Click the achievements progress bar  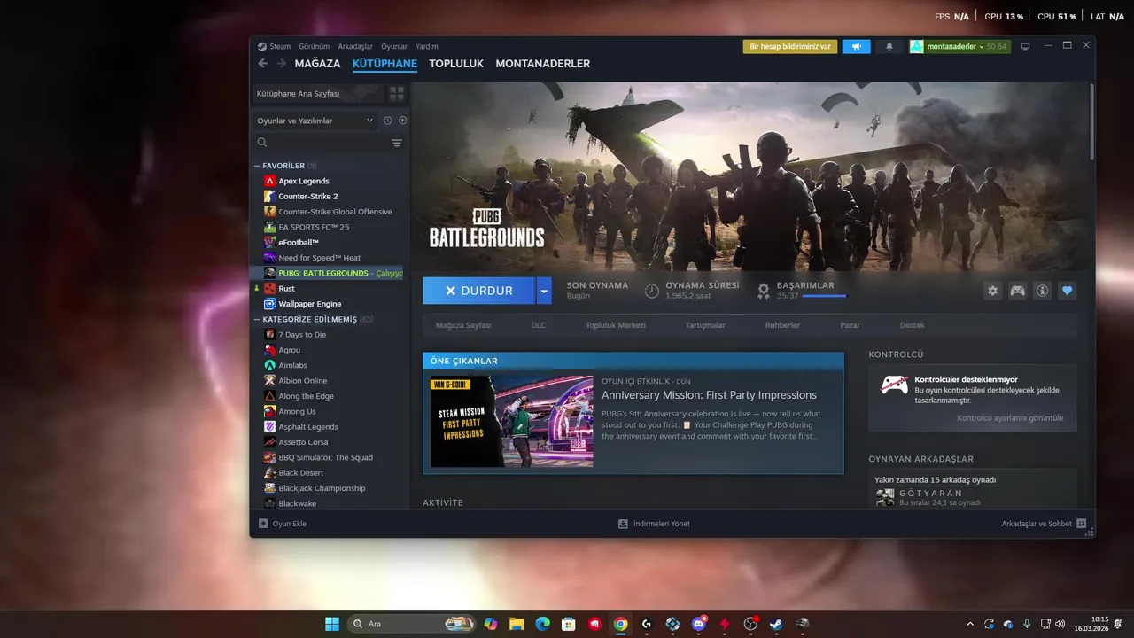click(x=824, y=296)
